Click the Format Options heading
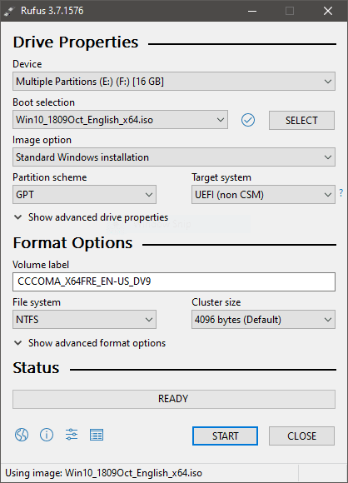The height and width of the screenshot is (483, 348). coord(72,243)
